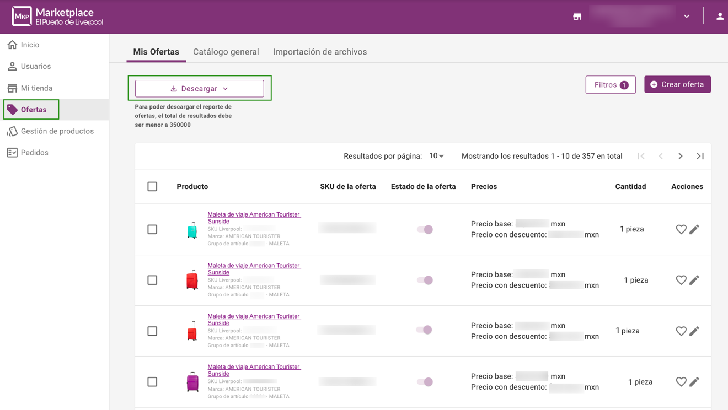Click the Acciones column header
728x410 pixels.
click(x=687, y=187)
